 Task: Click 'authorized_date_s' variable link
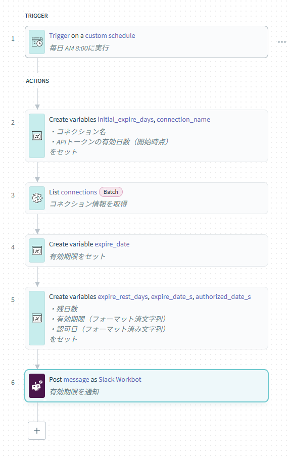(223, 297)
